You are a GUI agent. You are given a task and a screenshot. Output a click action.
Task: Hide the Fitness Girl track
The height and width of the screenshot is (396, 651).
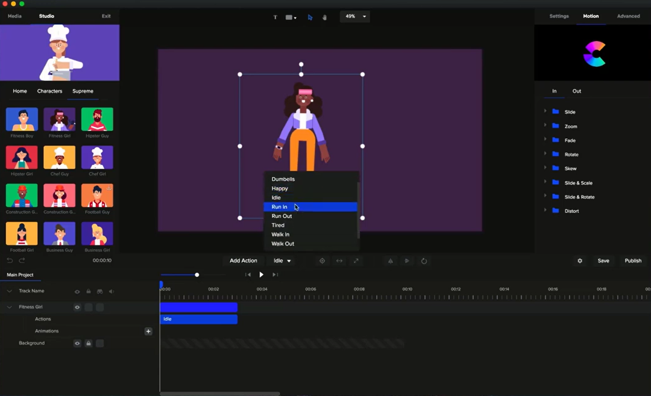click(x=77, y=308)
